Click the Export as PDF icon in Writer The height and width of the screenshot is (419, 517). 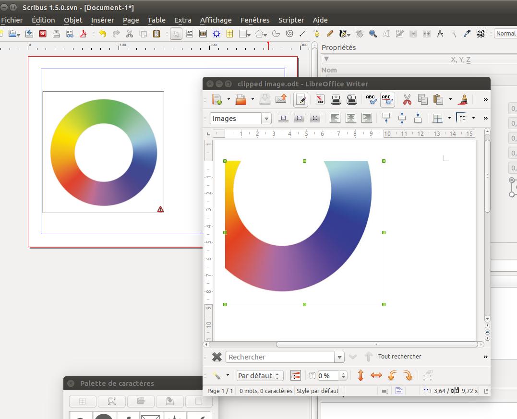click(x=320, y=99)
